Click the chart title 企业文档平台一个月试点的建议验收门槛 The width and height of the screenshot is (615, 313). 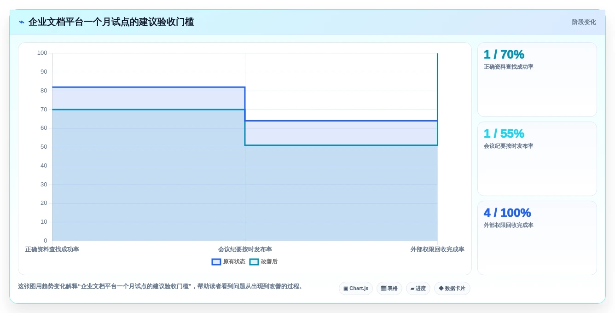point(111,22)
